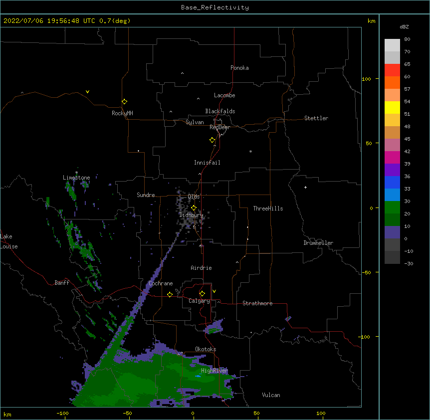Screen dimensions: 430x420
Task: Click the HighRiver label
Action: coord(215,371)
